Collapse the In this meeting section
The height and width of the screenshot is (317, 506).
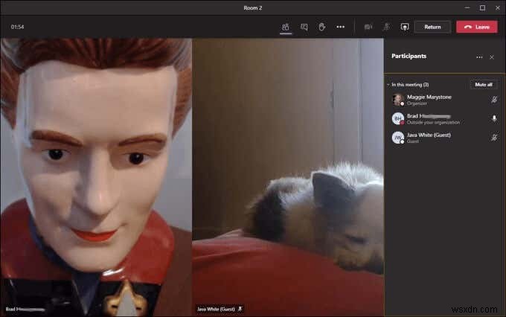(x=388, y=85)
